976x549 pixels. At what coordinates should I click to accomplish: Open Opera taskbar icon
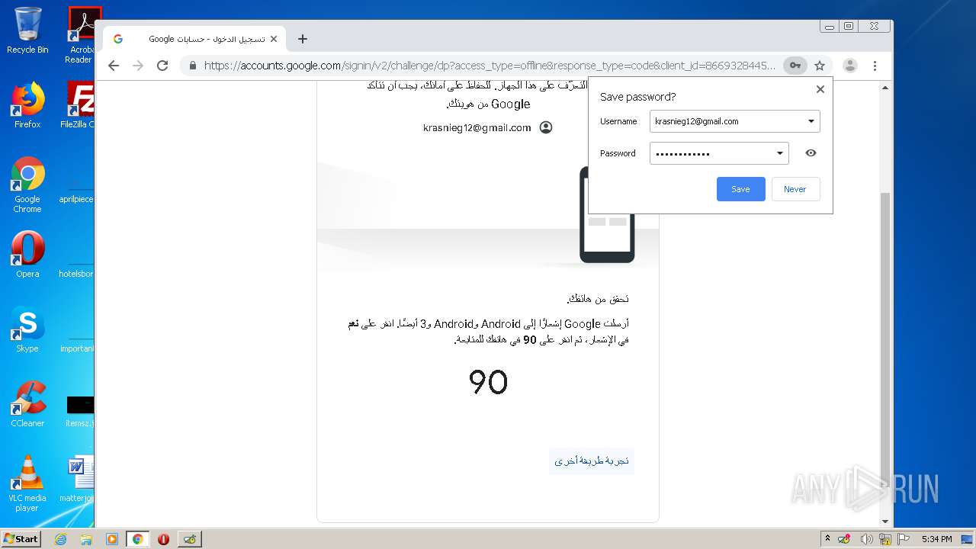pyautogui.click(x=163, y=539)
